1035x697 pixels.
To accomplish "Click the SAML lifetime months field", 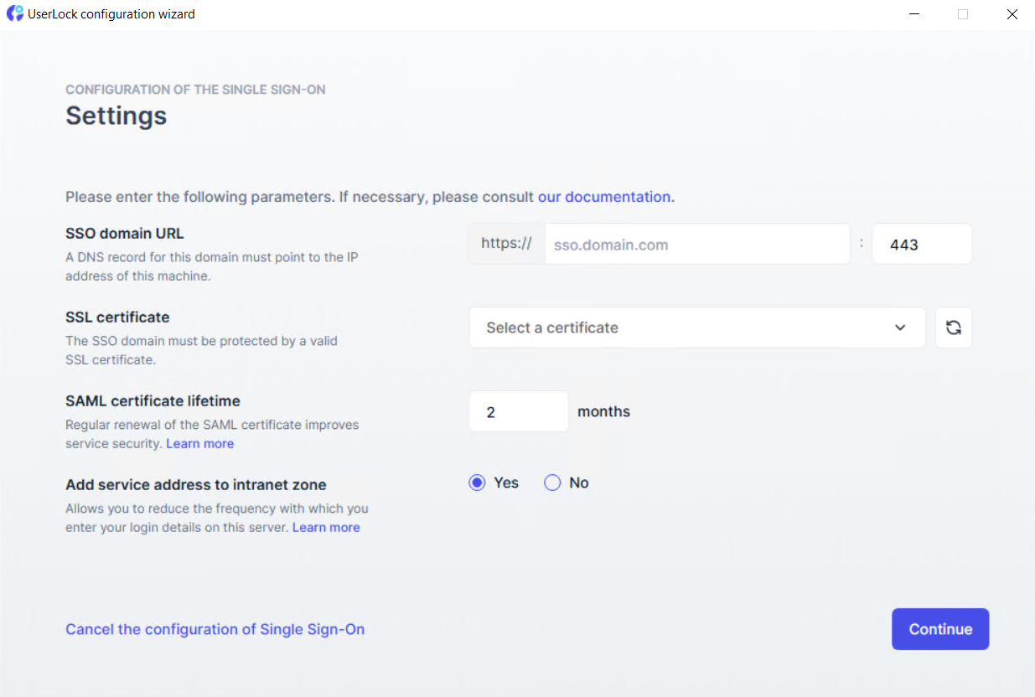I will [x=519, y=411].
